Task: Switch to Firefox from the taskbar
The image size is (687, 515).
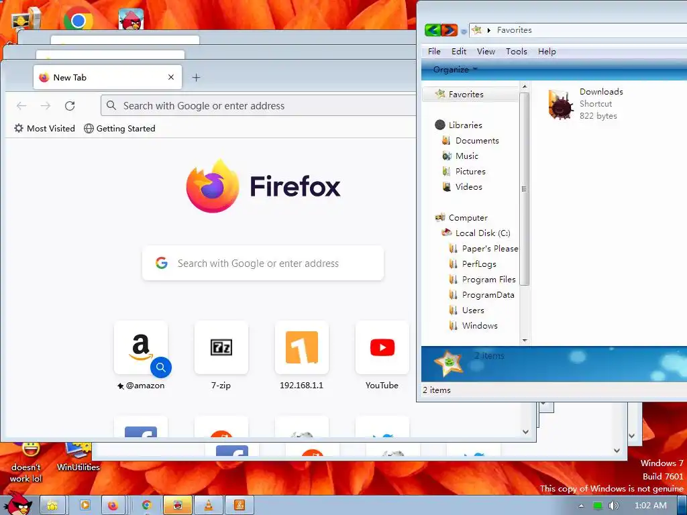Action: pos(113,505)
